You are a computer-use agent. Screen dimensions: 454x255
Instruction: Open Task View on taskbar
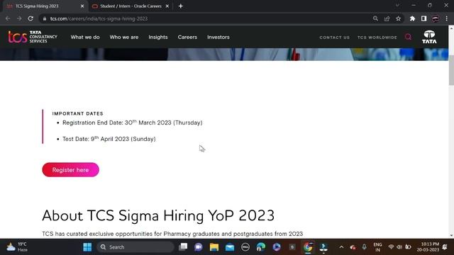click(x=183, y=247)
